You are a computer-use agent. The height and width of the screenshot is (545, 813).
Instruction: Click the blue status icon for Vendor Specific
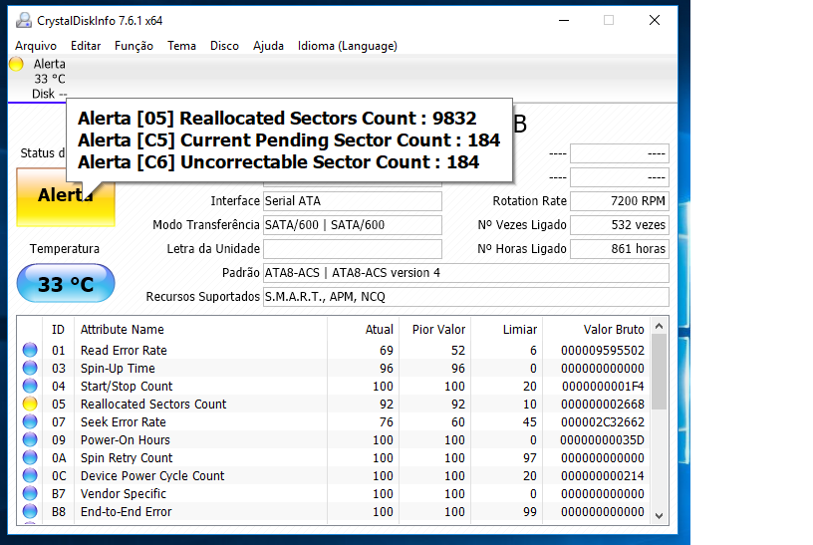(x=30, y=493)
